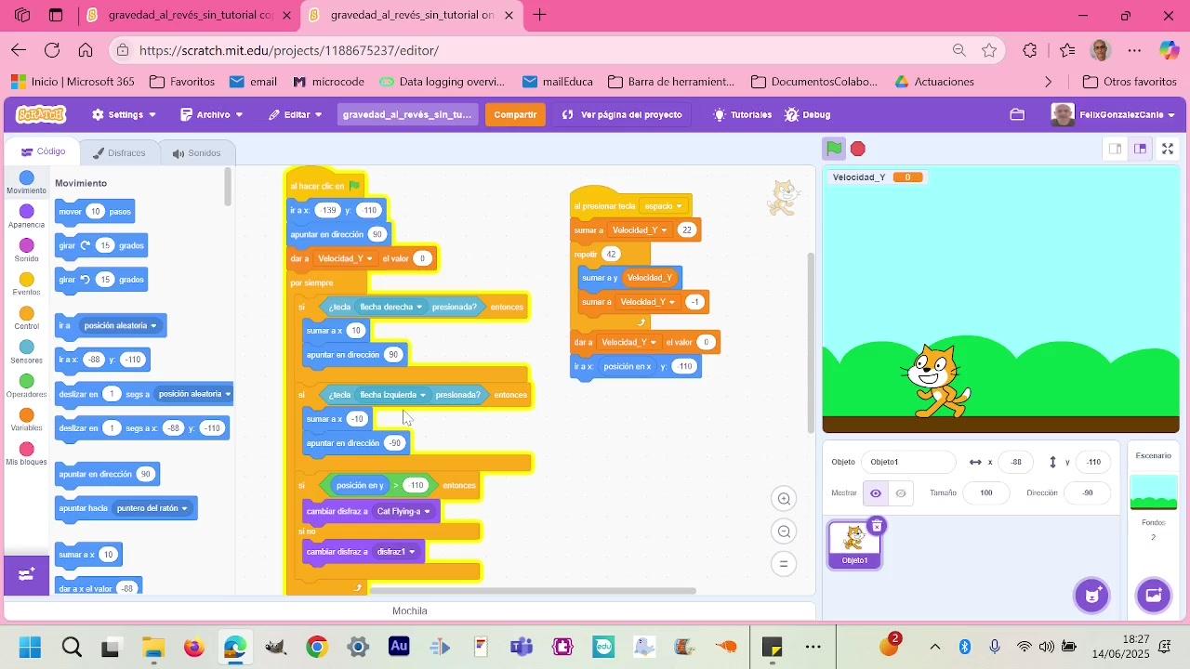Click the 'mover 10 pasos' block
This screenshot has width=1190, height=669.
pyautogui.click(x=95, y=212)
